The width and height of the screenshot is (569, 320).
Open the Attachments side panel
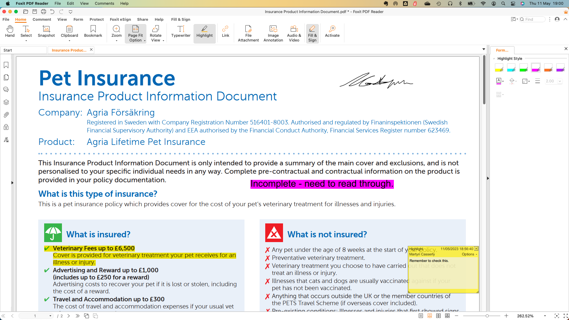pyautogui.click(x=6, y=115)
